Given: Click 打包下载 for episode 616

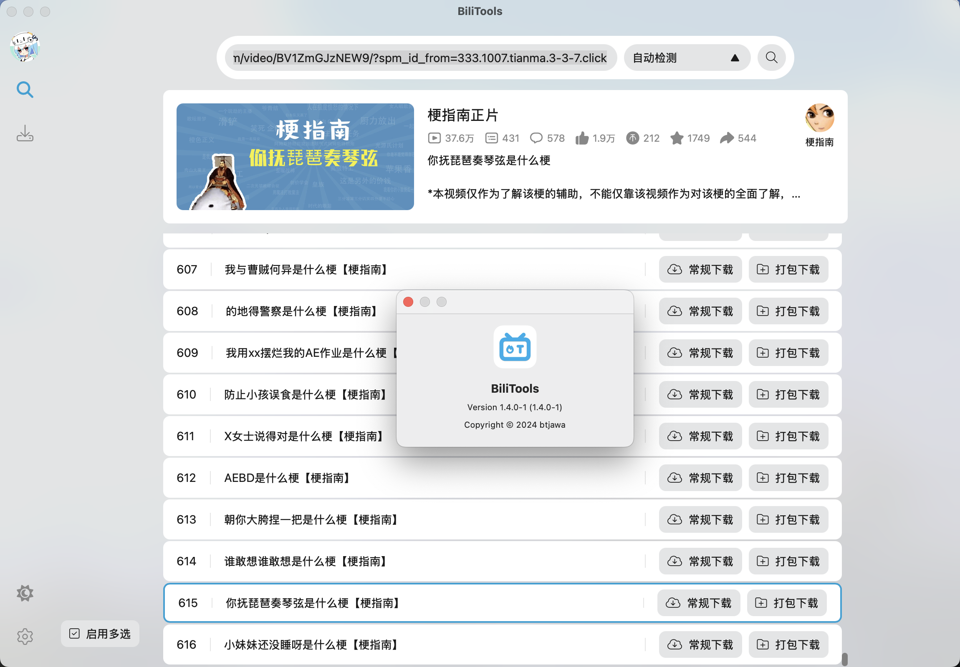Looking at the screenshot, I should click(x=788, y=645).
